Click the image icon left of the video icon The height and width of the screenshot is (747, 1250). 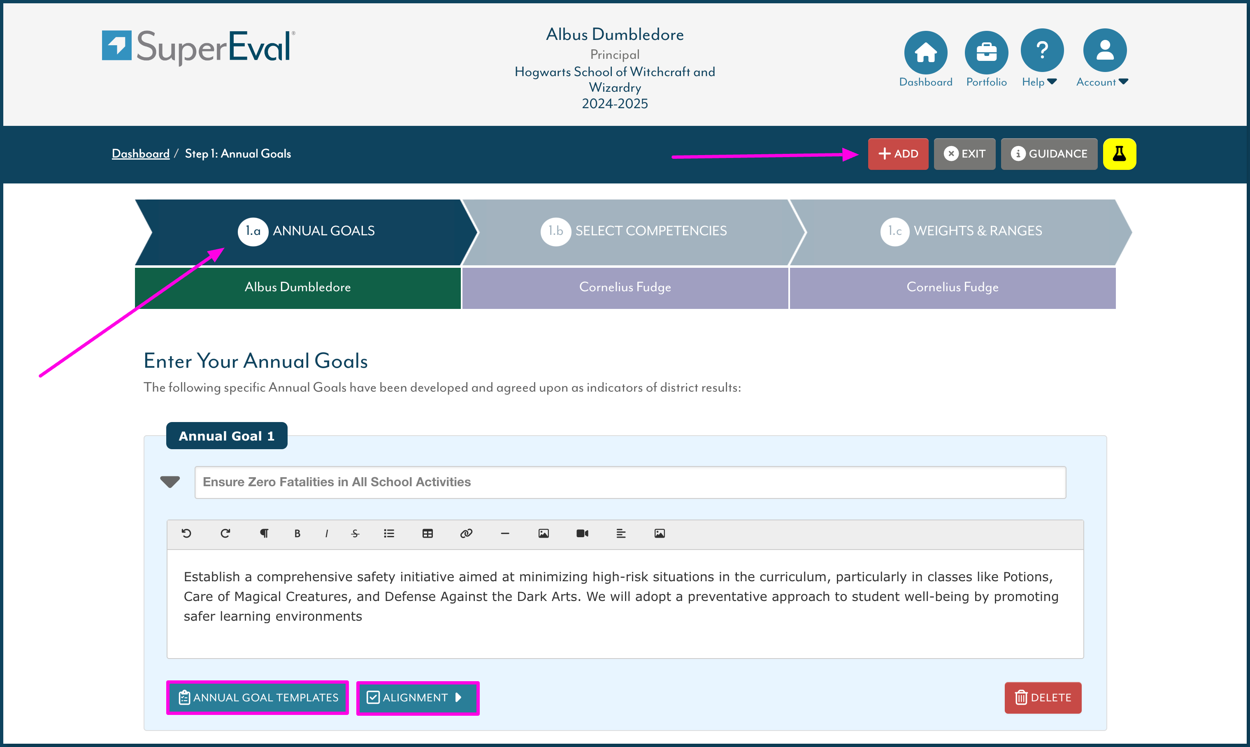(x=544, y=534)
